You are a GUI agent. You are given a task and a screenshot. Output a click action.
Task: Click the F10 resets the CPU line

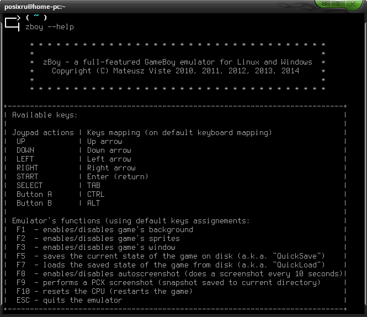point(105,292)
